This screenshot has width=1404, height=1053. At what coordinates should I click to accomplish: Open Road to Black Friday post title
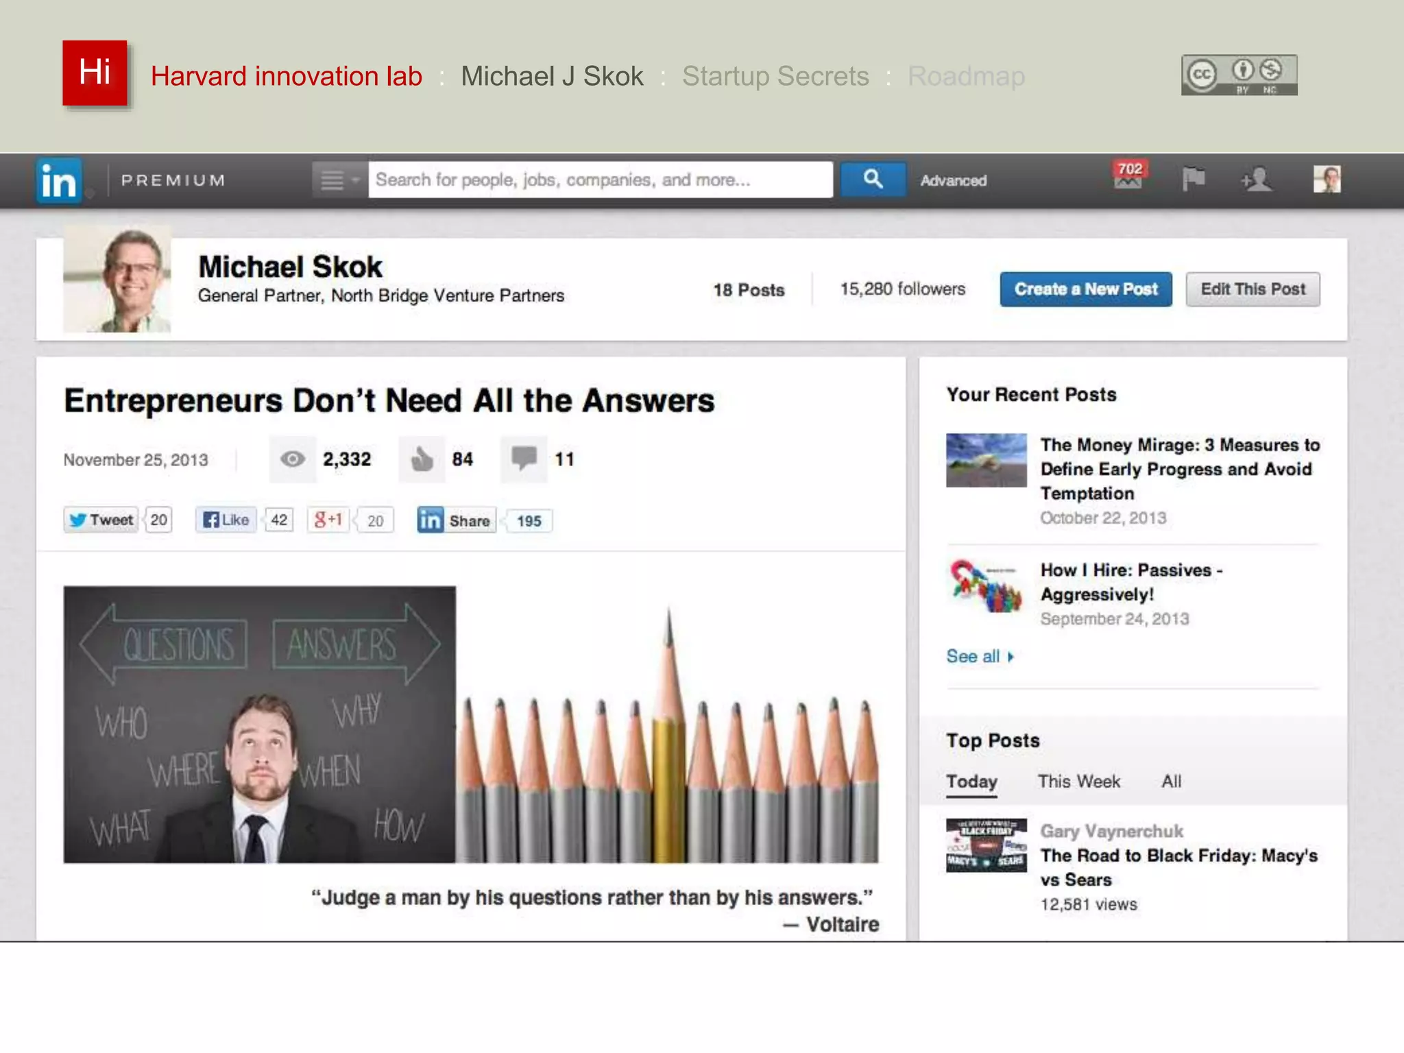[1178, 867]
